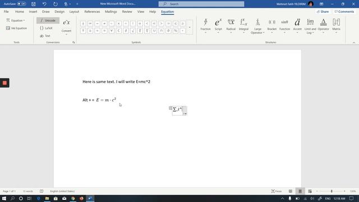Undo the last action
359x202 pixels.
44,4
